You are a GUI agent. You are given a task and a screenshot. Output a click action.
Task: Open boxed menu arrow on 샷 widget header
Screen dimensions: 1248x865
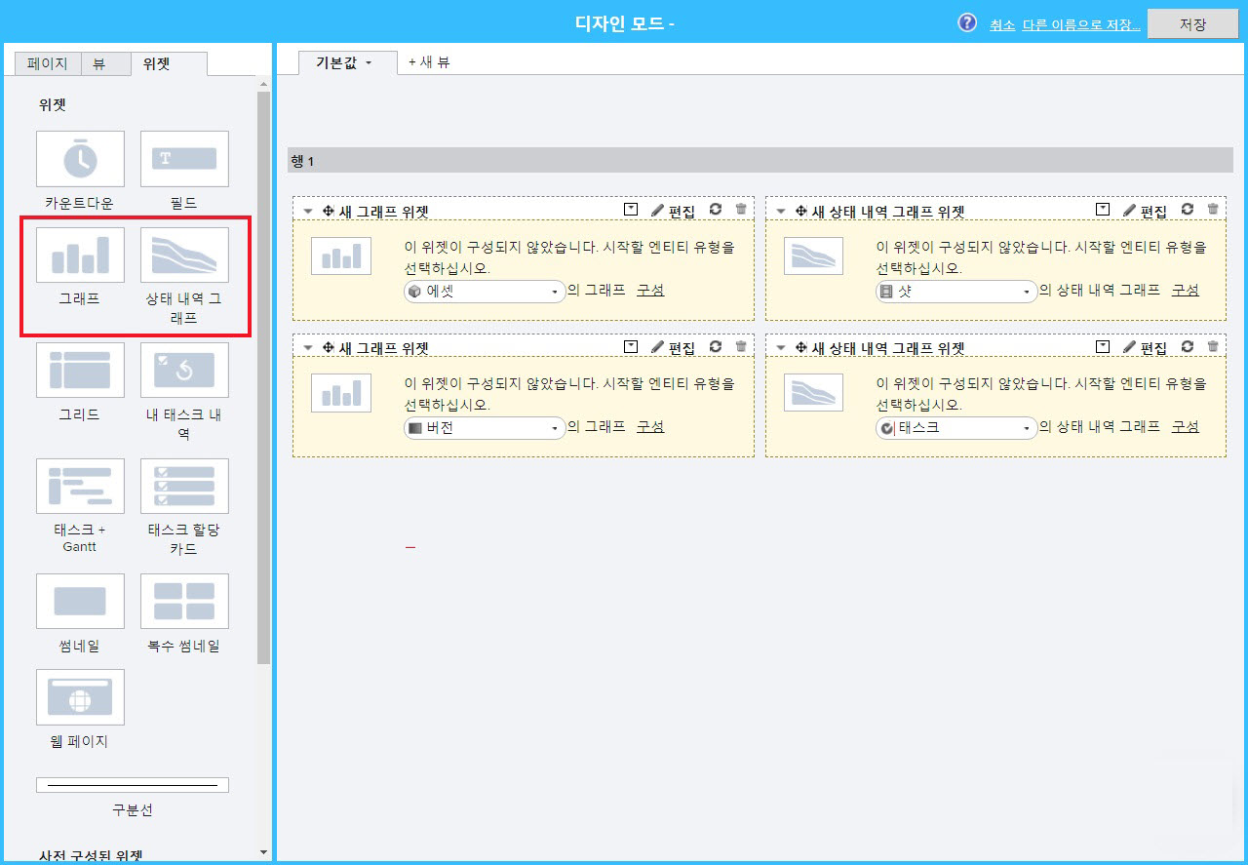[1103, 210]
